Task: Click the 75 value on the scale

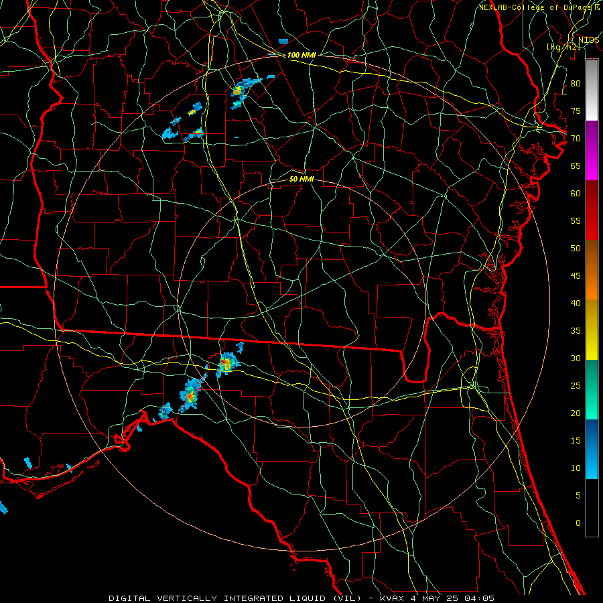Action: coord(576,111)
